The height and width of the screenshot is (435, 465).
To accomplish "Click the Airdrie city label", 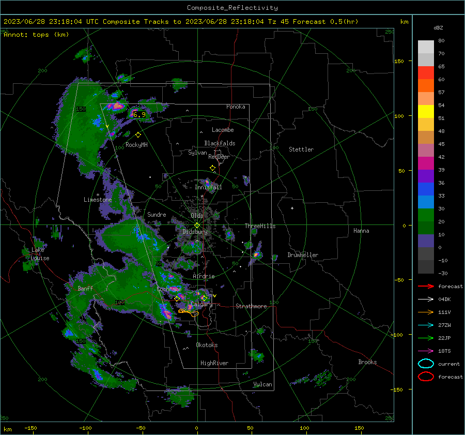I will pyautogui.click(x=204, y=276).
